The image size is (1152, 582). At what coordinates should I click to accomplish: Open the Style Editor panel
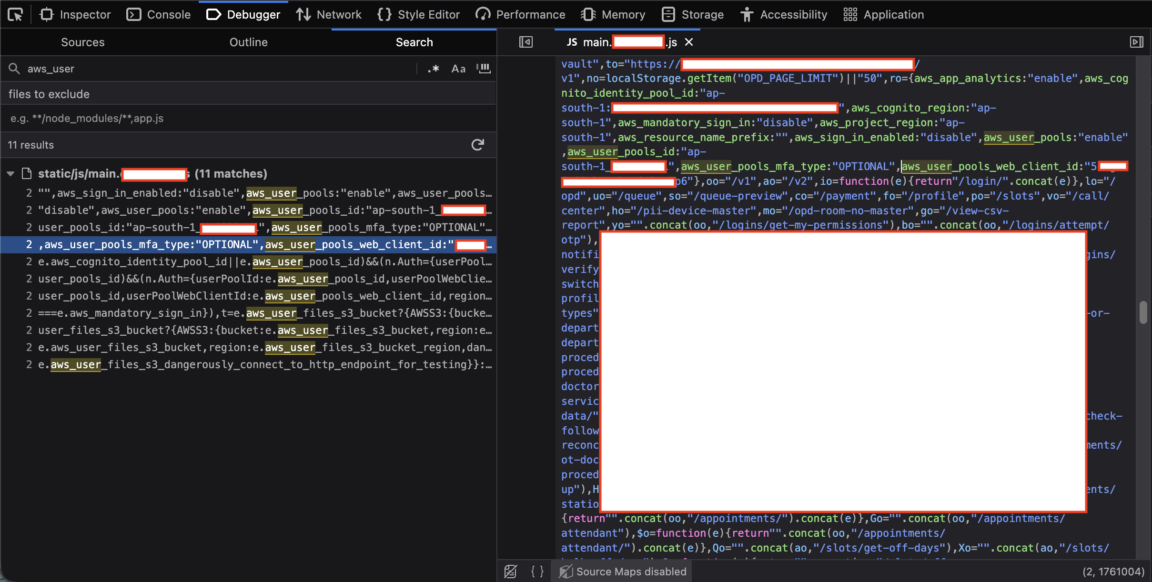pos(418,15)
